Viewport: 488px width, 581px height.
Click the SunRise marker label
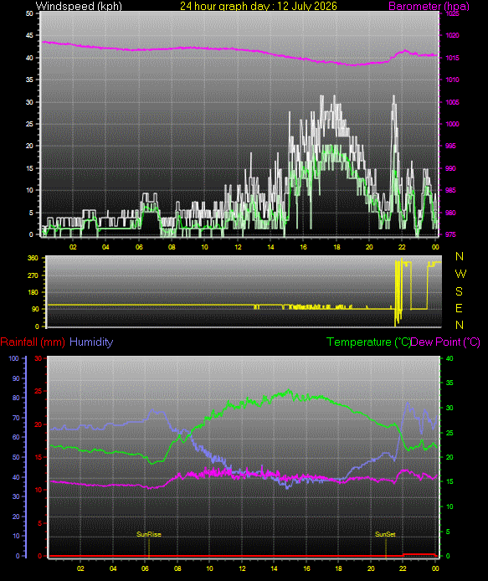[149, 534]
